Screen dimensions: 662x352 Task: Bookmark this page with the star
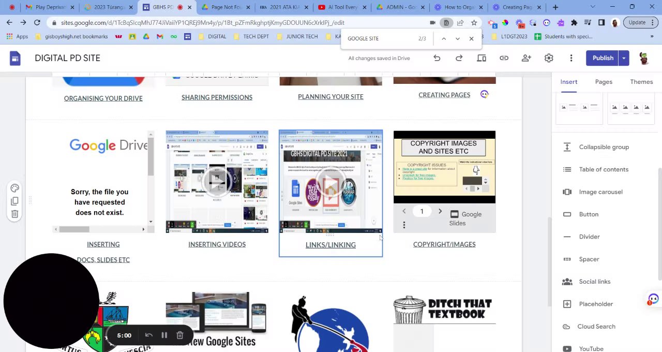pyautogui.click(x=474, y=23)
